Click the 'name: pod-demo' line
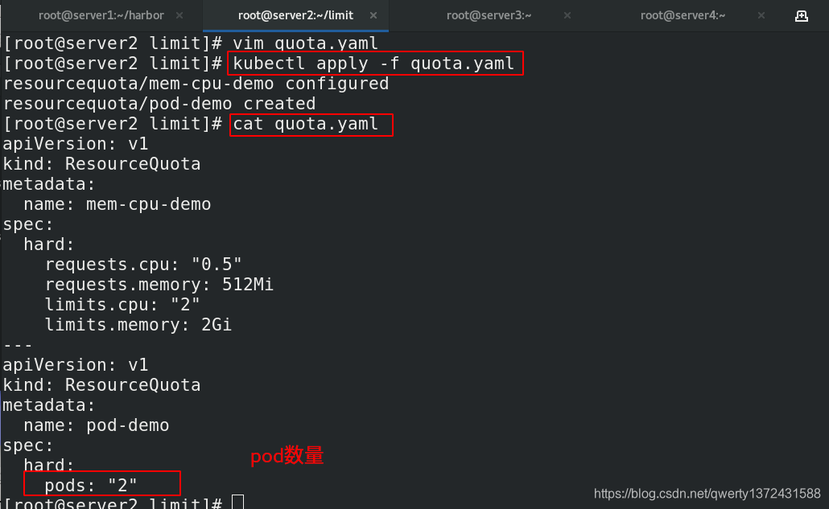Image resolution: width=829 pixels, height=509 pixels. [97, 425]
